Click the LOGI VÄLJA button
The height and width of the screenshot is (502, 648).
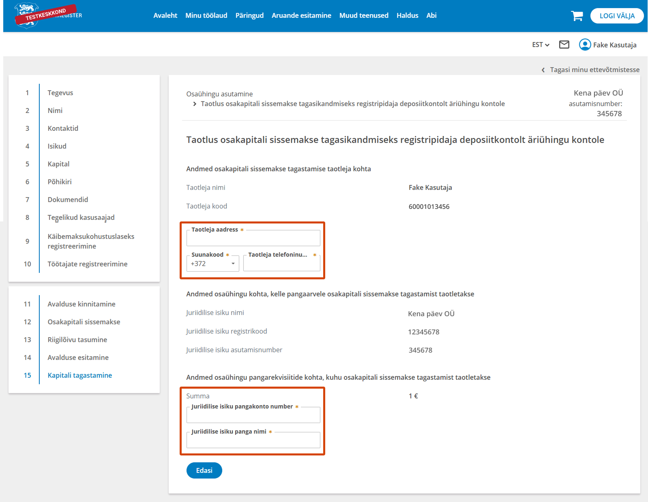coord(616,16)
